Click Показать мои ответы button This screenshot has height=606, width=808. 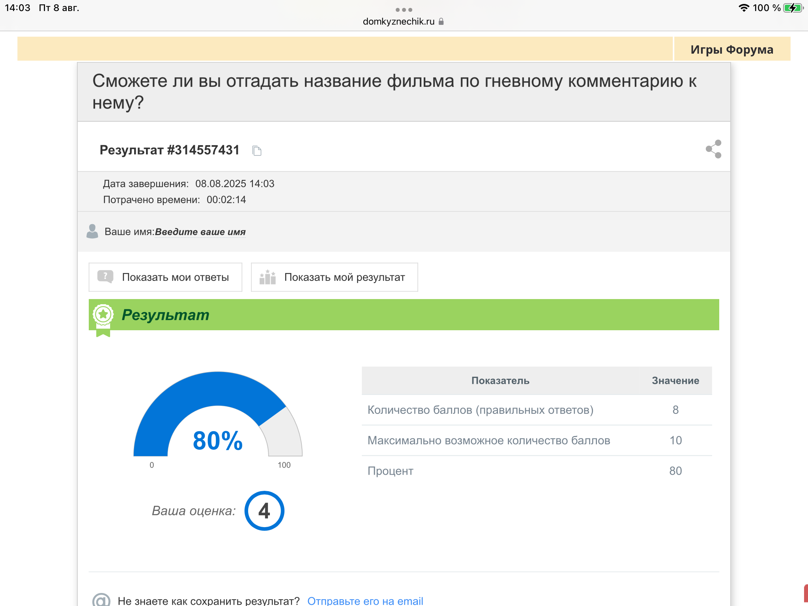tap(165, 277)
